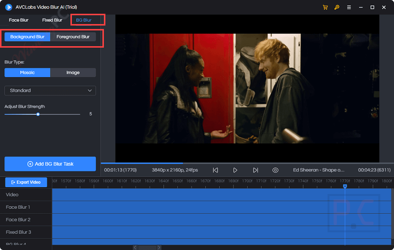Click timeline scrollbar left arrow
The height and width of the screenshot is (250, 394).
(135, 248)
